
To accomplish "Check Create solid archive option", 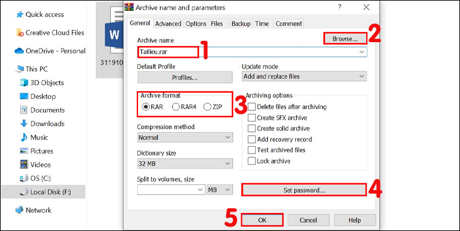I will 251,128.
